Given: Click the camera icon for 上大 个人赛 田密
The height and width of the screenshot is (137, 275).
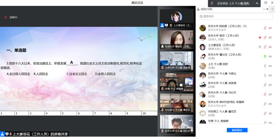Looking at the screenshot, I should click(x=270, y=66).
